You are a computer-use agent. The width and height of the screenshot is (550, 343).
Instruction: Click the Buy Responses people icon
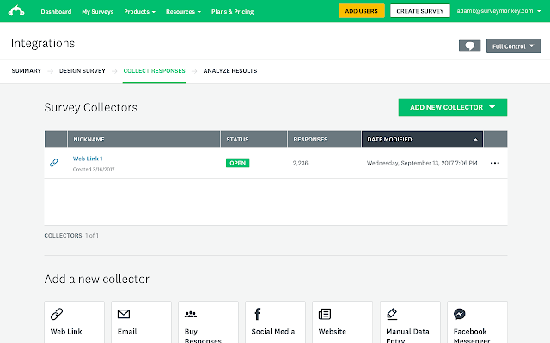pyautogui.click(x=191, y=315)
